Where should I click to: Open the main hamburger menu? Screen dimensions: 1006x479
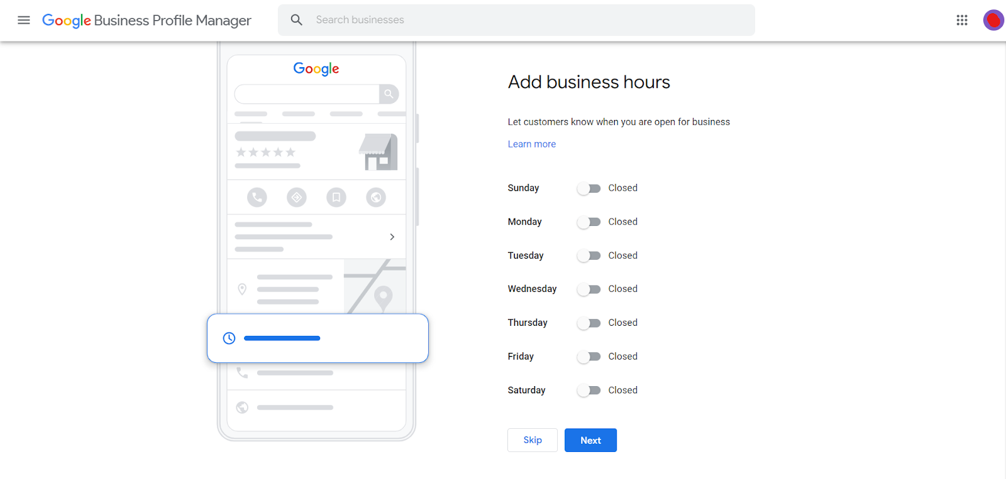[x=24, y=20]
